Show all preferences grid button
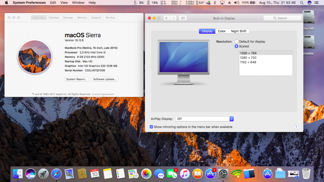This screenshot has width=324, height=182. click(x=183, y=18)
